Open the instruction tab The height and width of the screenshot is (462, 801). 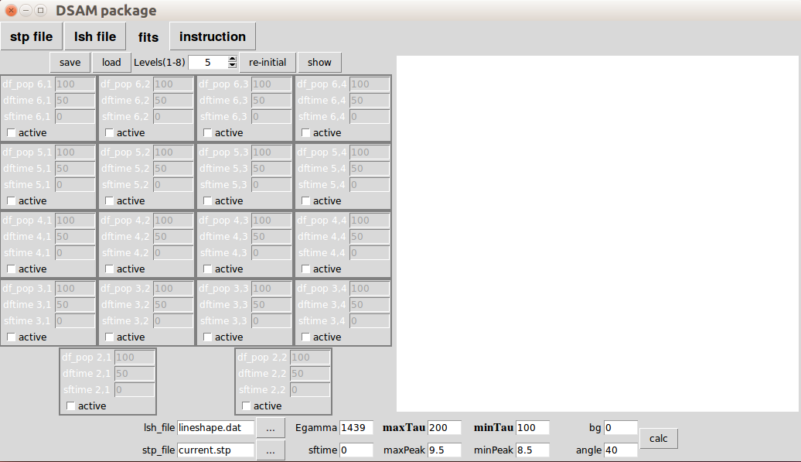[213, 36]
